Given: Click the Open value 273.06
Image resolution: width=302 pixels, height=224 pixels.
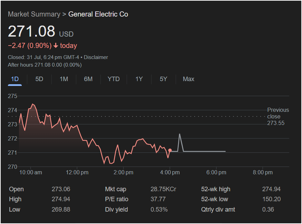Looking at the screenshot, I should pos(61,189).
